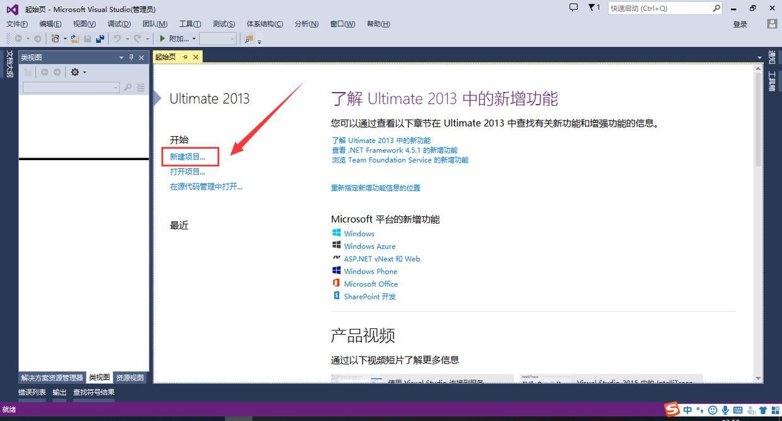The width and height of the screenshot is (782, 421).
Task: Pin the 起始页 tab with its pin icon
Action: pos(185,56)
